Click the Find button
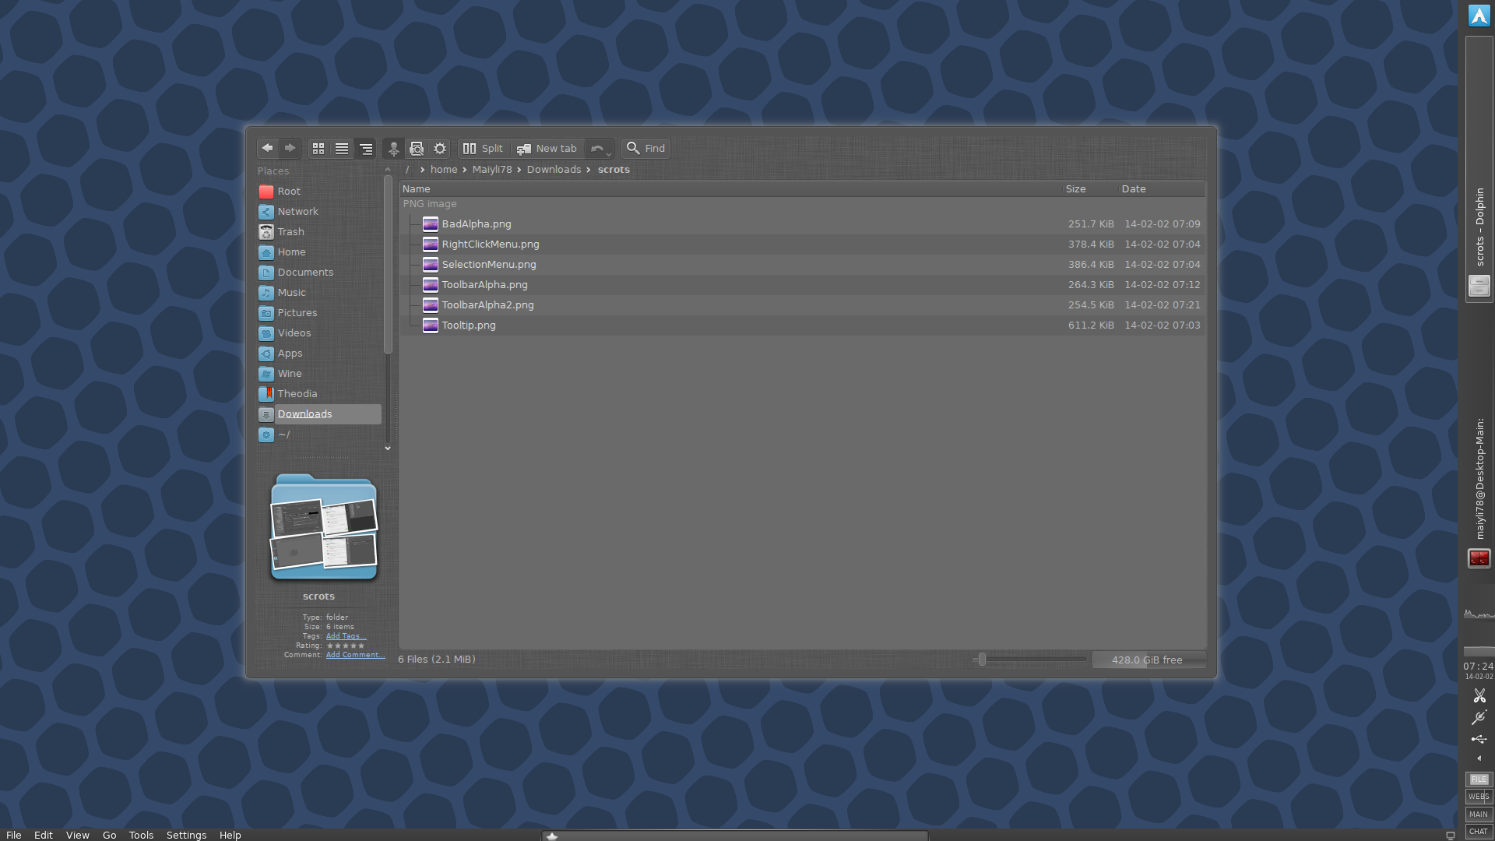The width and height of the screenshot is (1495, 841). coord(645,148)
